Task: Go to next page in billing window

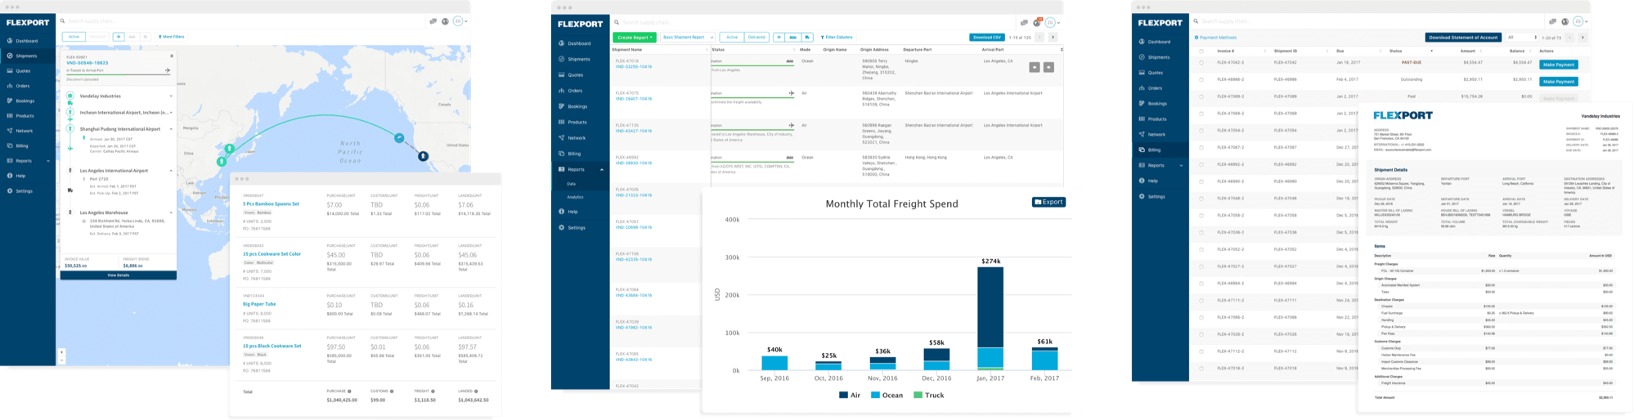Action: 1582,38
